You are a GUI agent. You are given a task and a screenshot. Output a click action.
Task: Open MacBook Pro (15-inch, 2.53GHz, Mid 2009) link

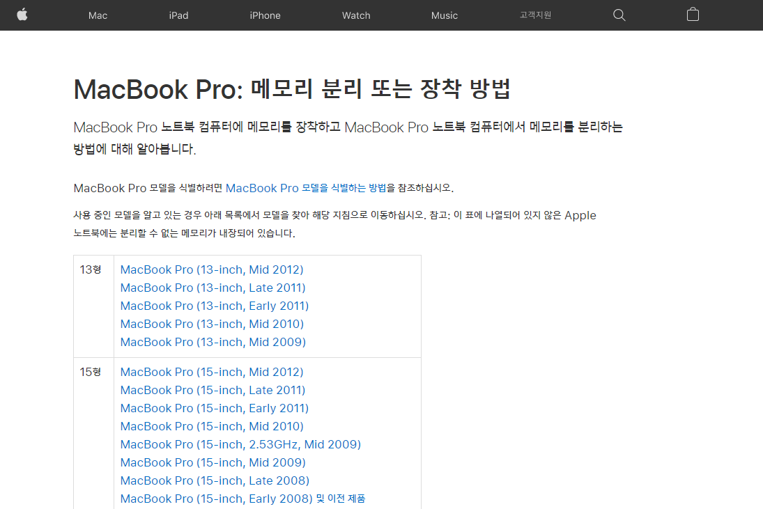point(240,444)
